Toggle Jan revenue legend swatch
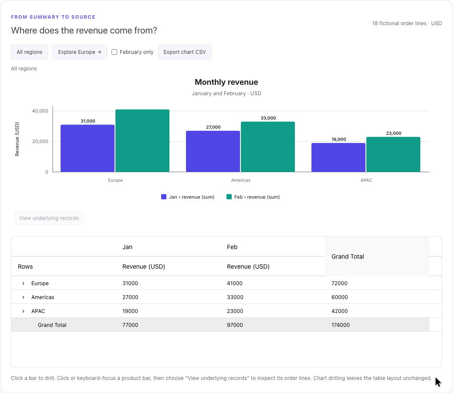This screenshot has height=393, width=453. 164,197
